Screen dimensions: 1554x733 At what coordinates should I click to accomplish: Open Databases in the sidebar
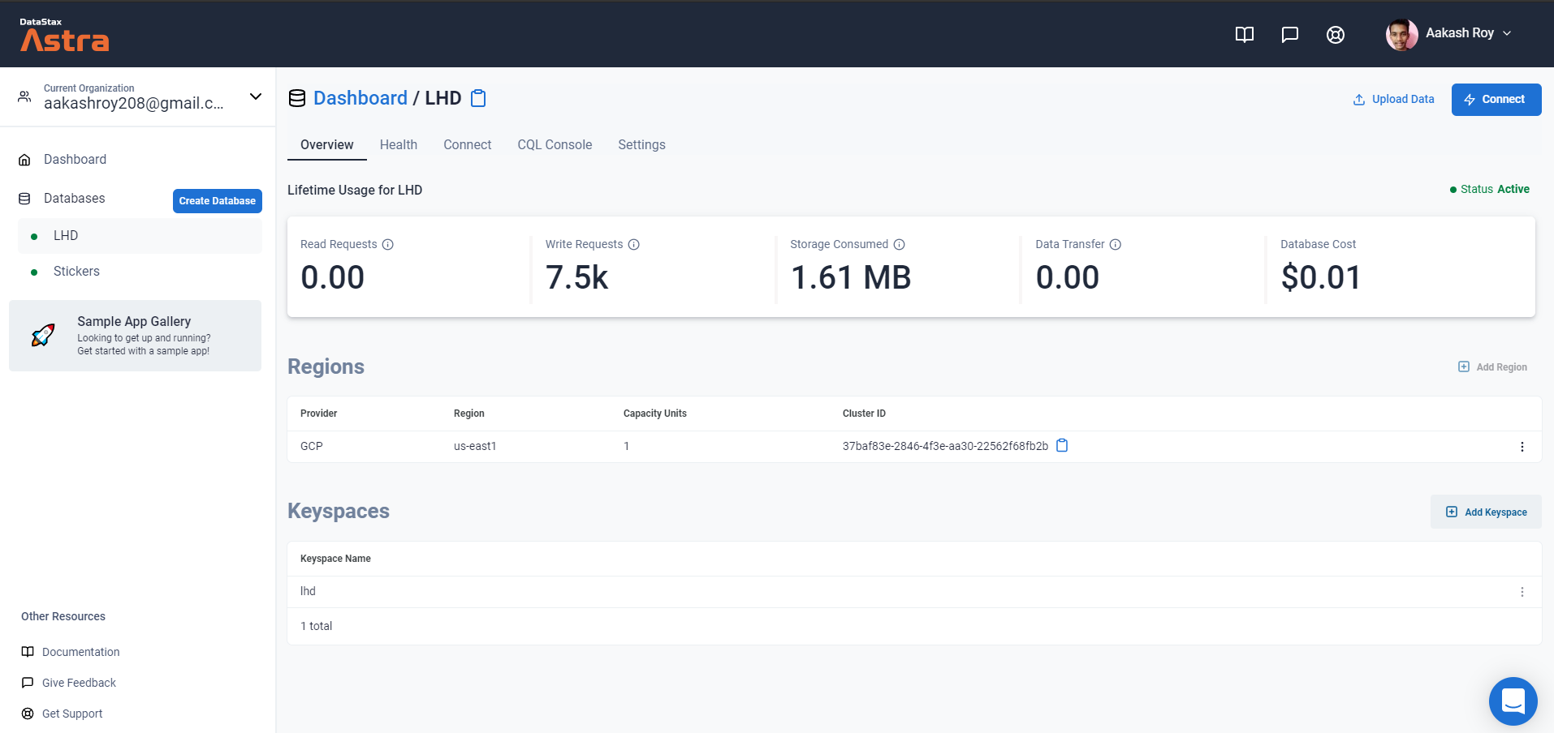pyautogui.click(x=75, y=199)
